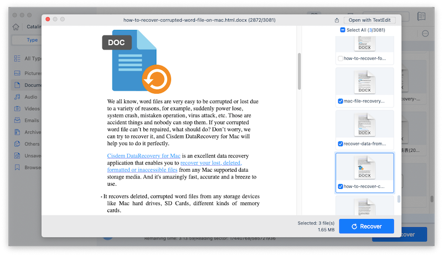Click the guide book icon at top right
Viewport: 443px width, 256px height.
(x=421, y=16)
